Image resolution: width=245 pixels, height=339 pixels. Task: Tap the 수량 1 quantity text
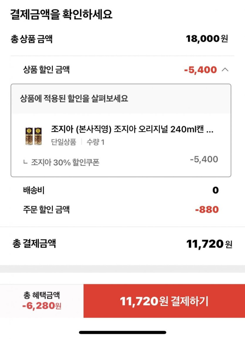[x=95, y=142]
